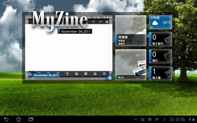The image size is (197, 123).
Task: Show recent apps with the overlapping-windows icon
Action: tap(31, 119)
